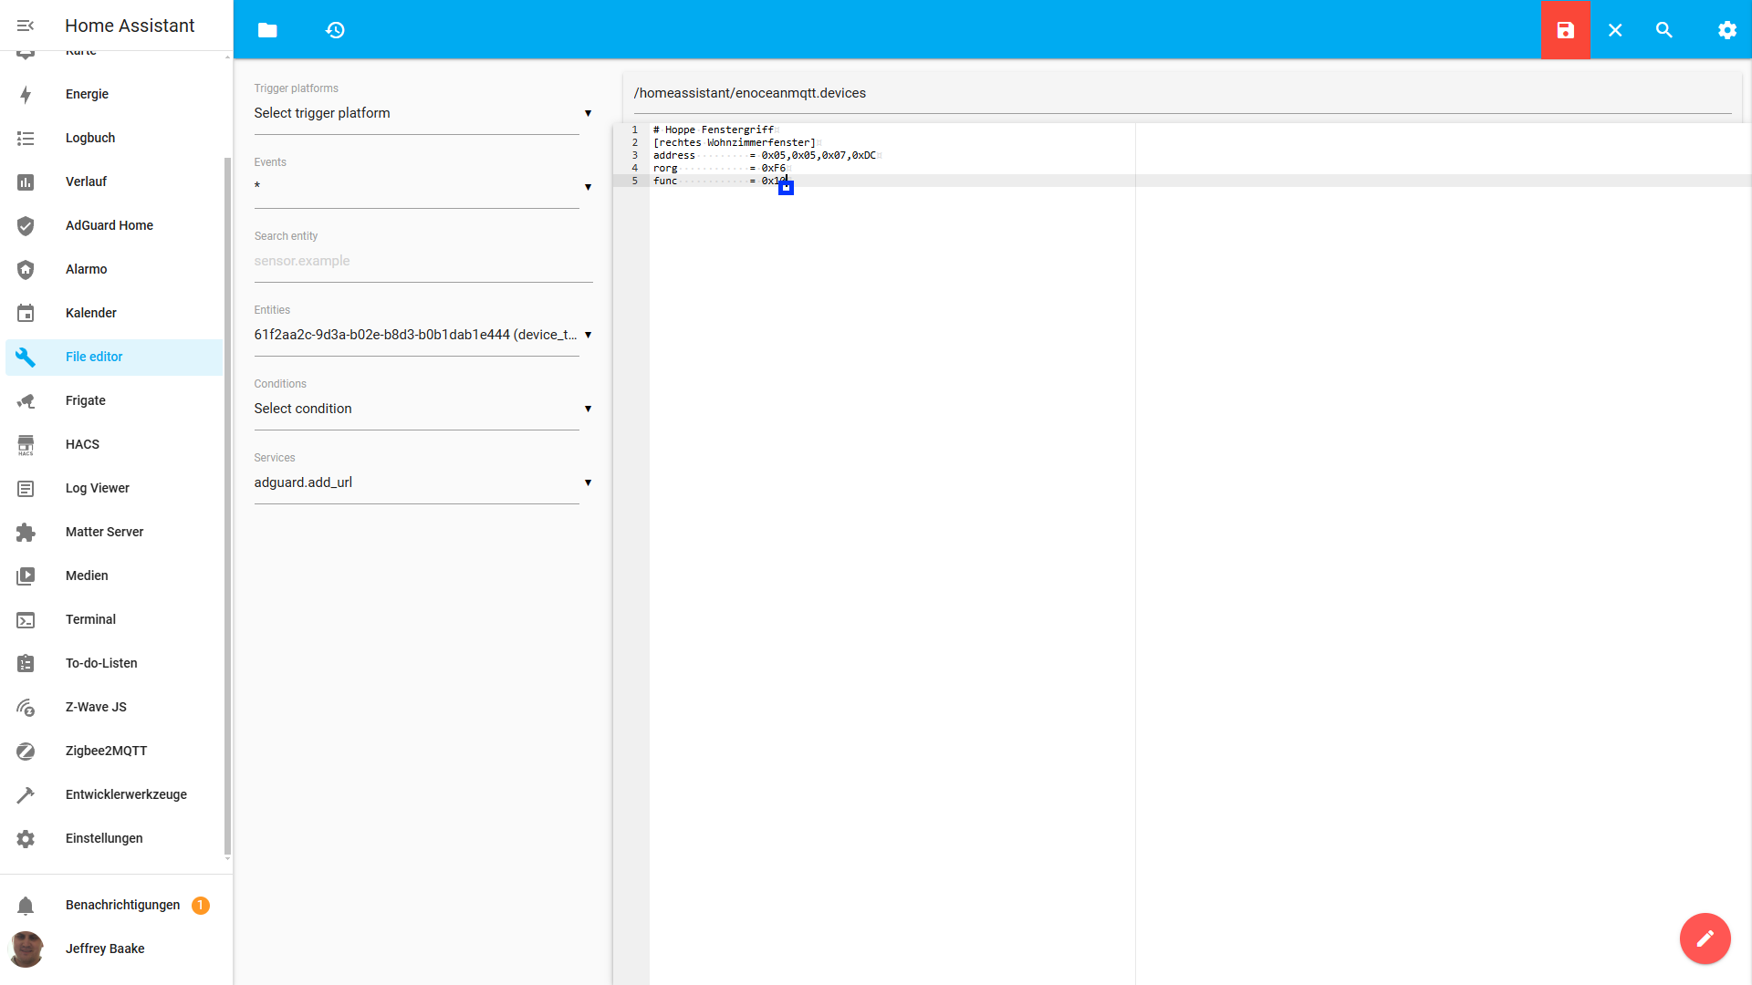Expand the Select condition dropdown
Screen dimensions: 1752x985
click(x=422, y=409)
